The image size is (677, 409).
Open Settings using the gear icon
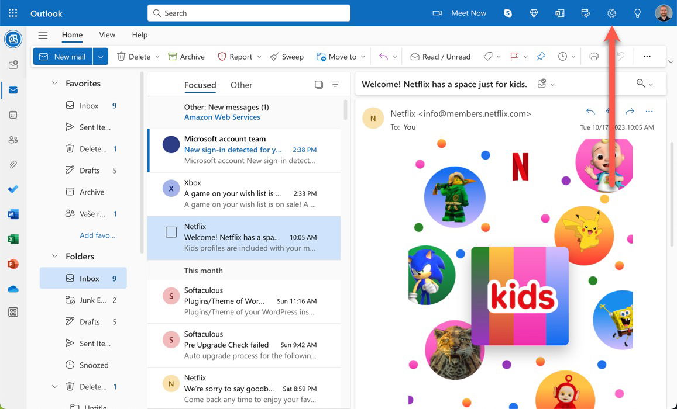coord(611,12)
